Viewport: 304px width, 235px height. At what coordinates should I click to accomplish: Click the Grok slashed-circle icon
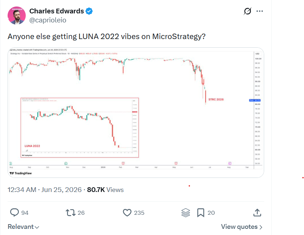[247, 11]
